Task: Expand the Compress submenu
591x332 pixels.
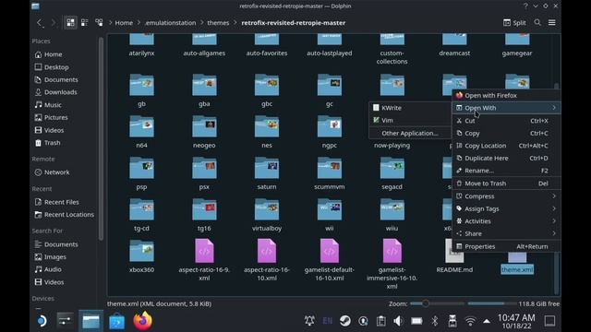Action: (x=506, y=196)
